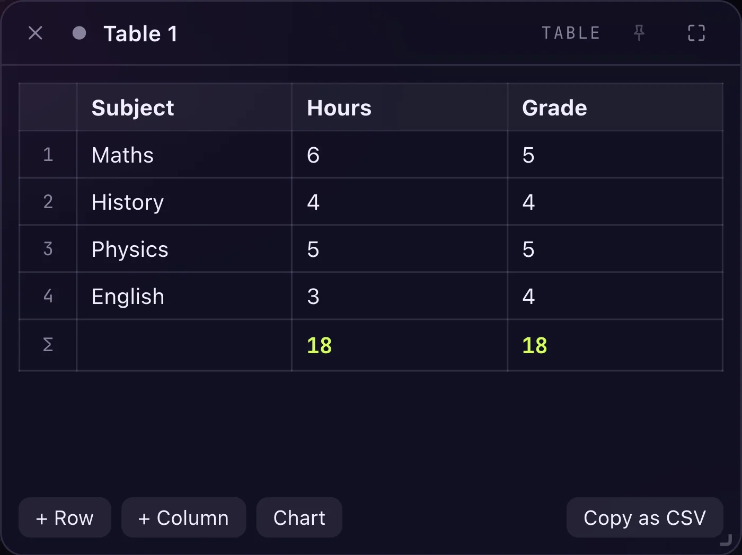Select the Subject column header

tap(184, 108)
